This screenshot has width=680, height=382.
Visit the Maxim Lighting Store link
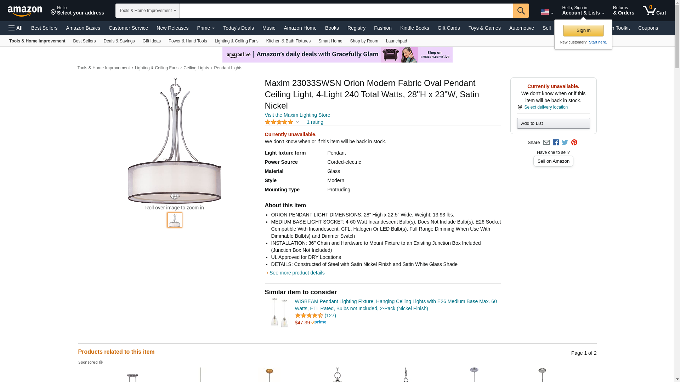297,115
